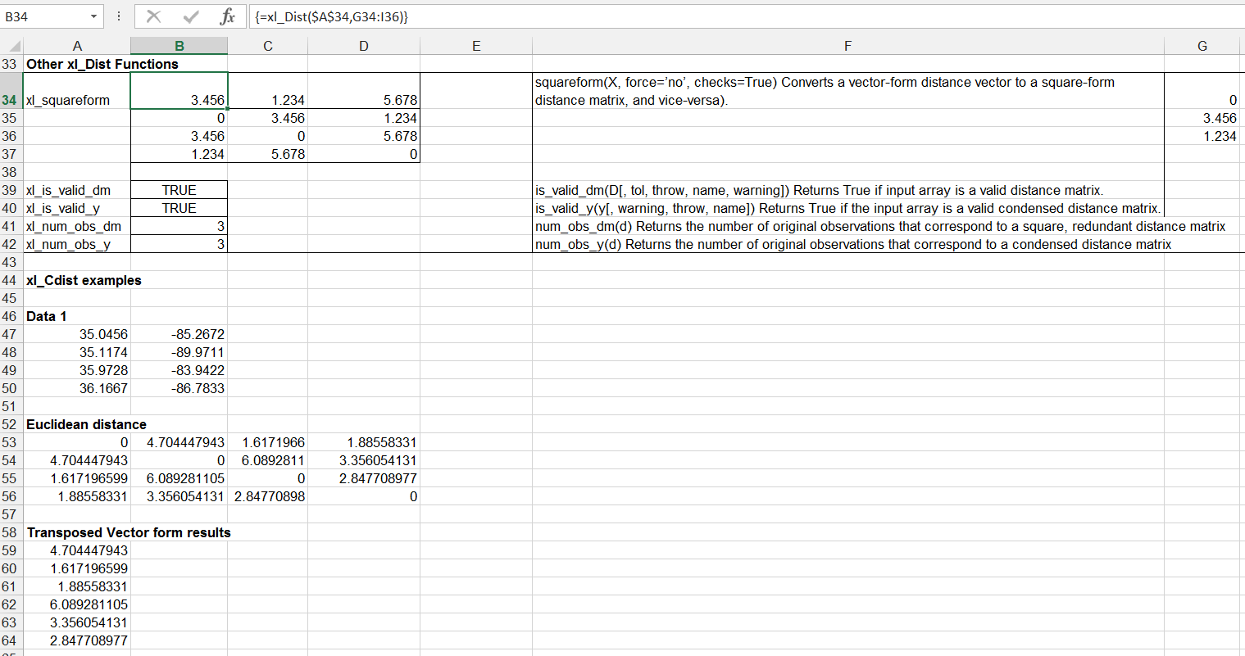Click the Select All corner triangle
The image size is (1245, 656).
click(11, 47)
